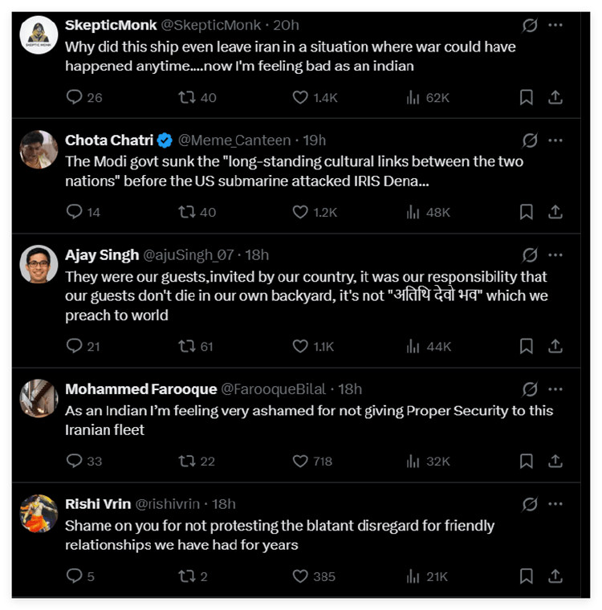Share Rishi Vrin's tweet
The height and width of the screenshot is (610, 602).
coord(555,576)
